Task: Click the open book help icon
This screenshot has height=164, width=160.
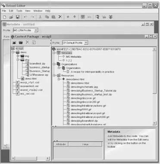Action: click(110, 17)
